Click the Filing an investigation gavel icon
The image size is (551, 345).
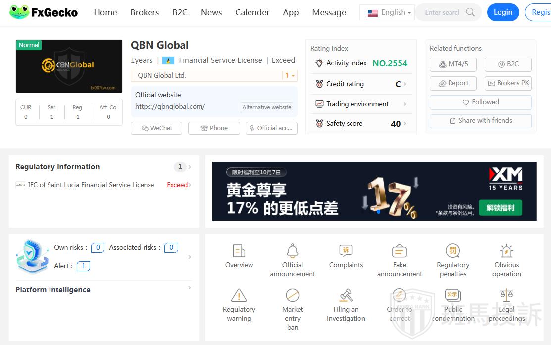point(346,296)
